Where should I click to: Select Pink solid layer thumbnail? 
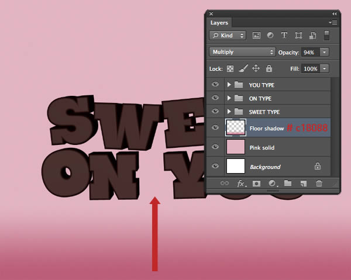click(x=236, y=147)
